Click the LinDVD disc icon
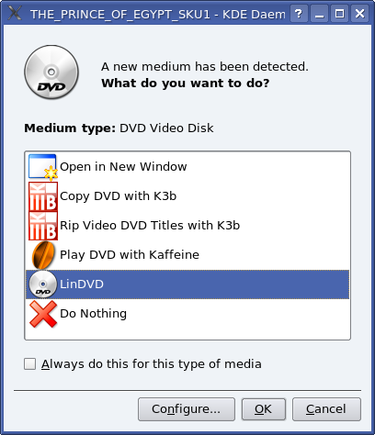Image resolution: width=375 pixels, height=435 pixels. [x=43, y=284]
